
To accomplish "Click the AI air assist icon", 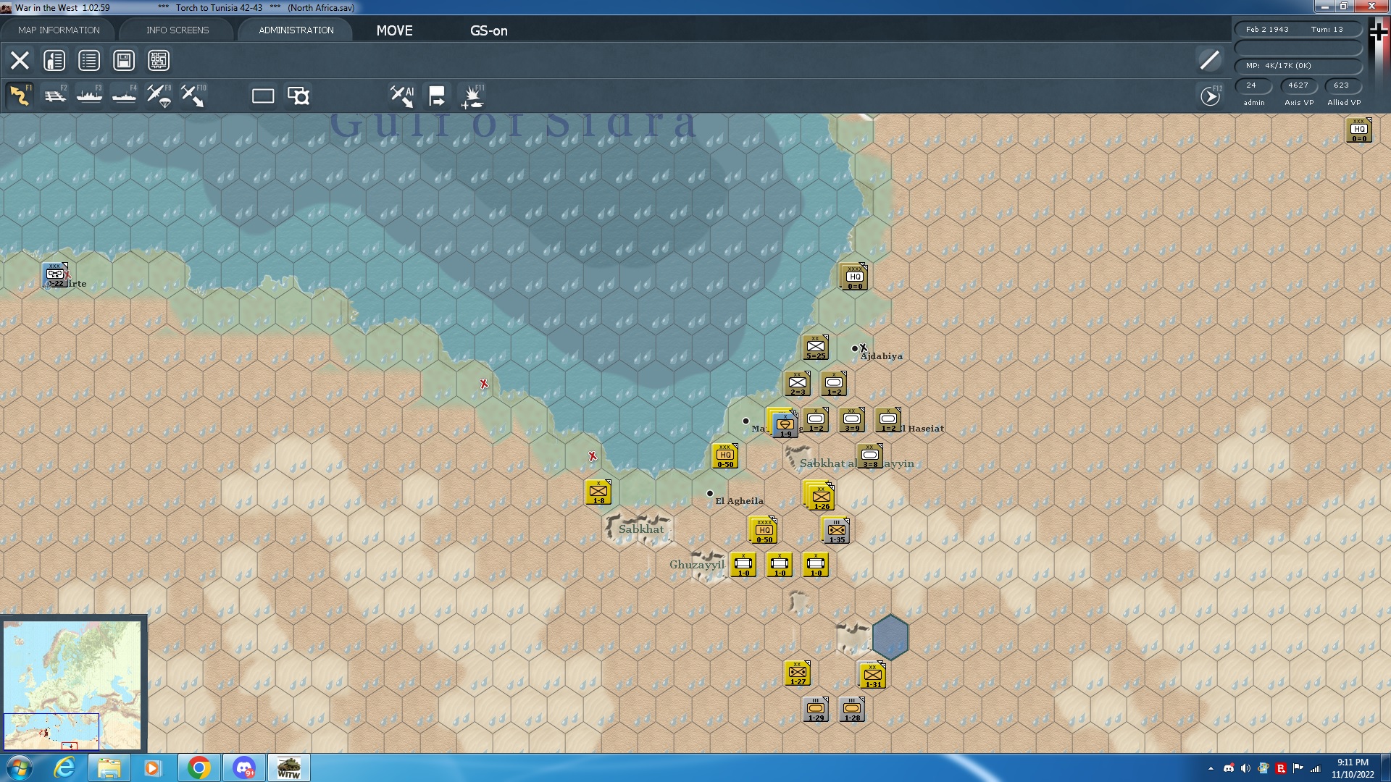I will pos(401,96).
